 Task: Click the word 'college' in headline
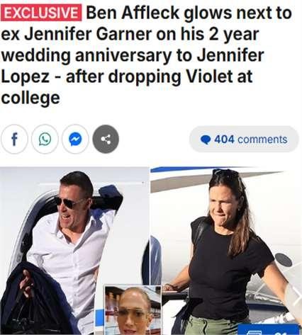coord(30,98)
